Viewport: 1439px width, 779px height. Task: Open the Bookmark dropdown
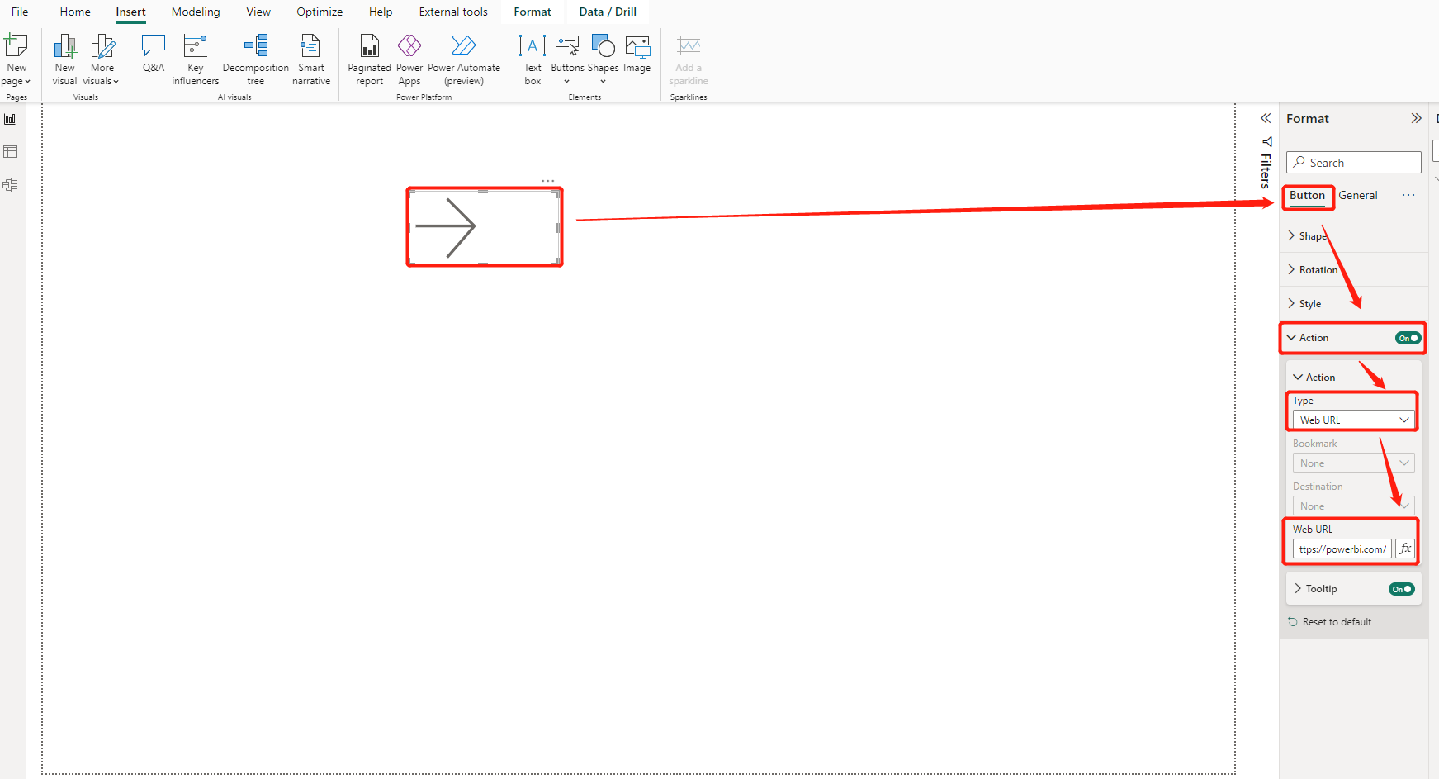pos(1353,463)
